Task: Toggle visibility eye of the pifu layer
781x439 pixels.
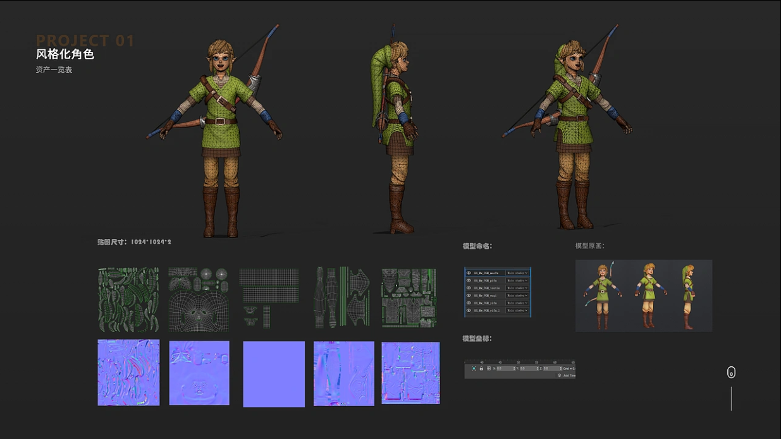Action: coord(469,280)
